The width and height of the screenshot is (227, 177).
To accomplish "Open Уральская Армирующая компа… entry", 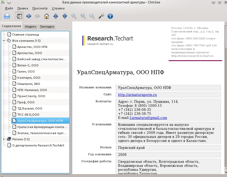I will point(42,127).
